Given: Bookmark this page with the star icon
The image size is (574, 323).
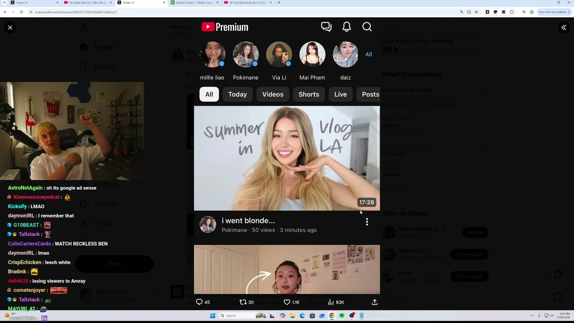Looking at the screenshot, I should pyautogui.click(x=476, y=12).
